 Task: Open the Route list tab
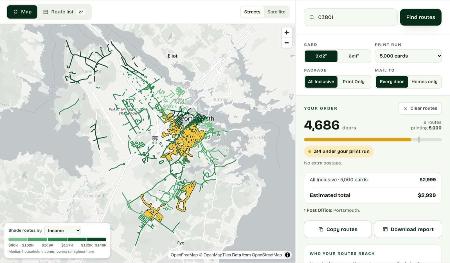(x=64, y=12)
